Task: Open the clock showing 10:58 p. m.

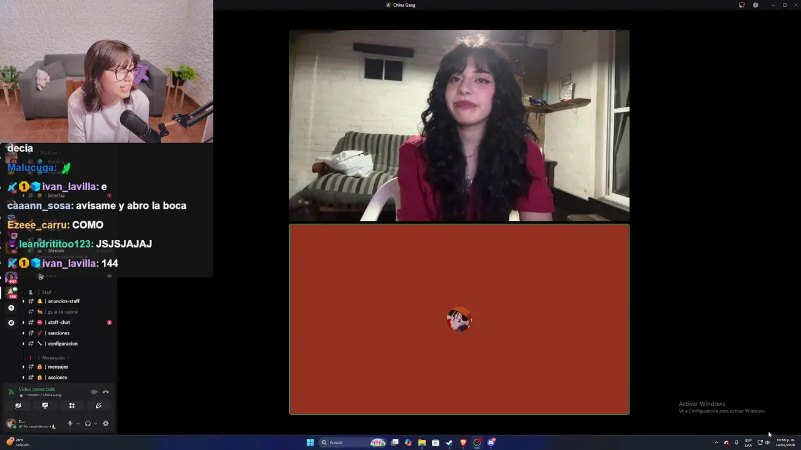Action: tap(785, 442)
